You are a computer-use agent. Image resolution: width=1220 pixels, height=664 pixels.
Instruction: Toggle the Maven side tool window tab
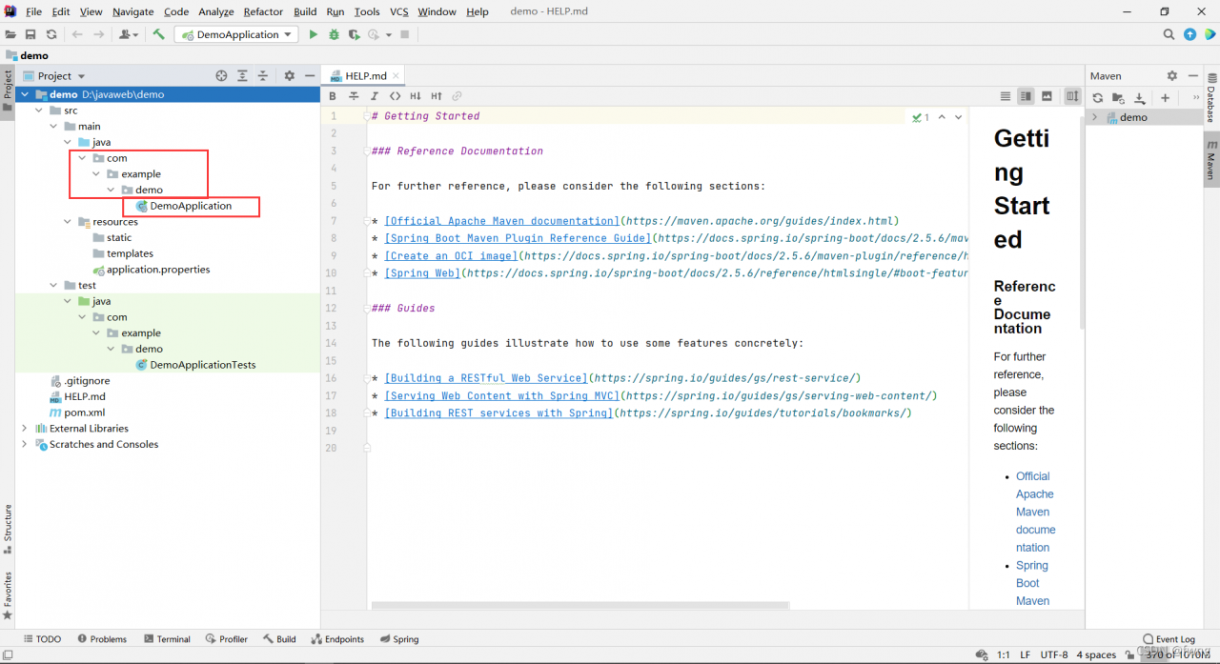pos(1211,159)
